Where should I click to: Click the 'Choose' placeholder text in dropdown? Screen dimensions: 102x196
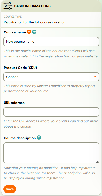point(12,77)
